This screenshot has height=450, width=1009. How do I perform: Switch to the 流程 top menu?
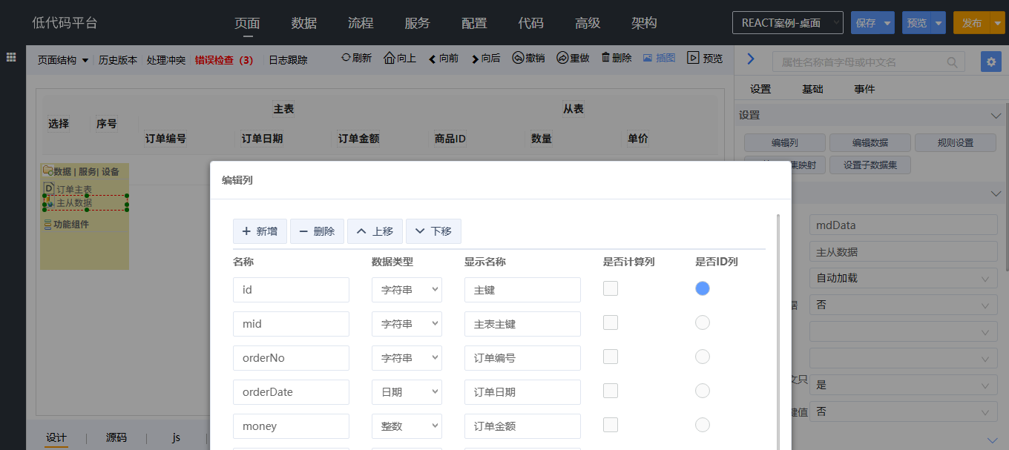pos(361,23)
